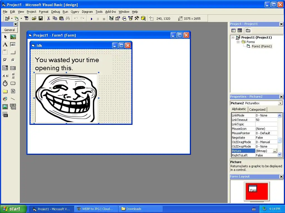
Task: Click the Form thumbnail in Form Layout
Action: [x=253, y=189]
